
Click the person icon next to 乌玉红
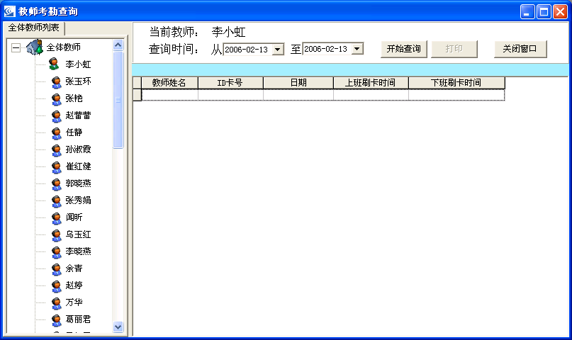[56, 235]
